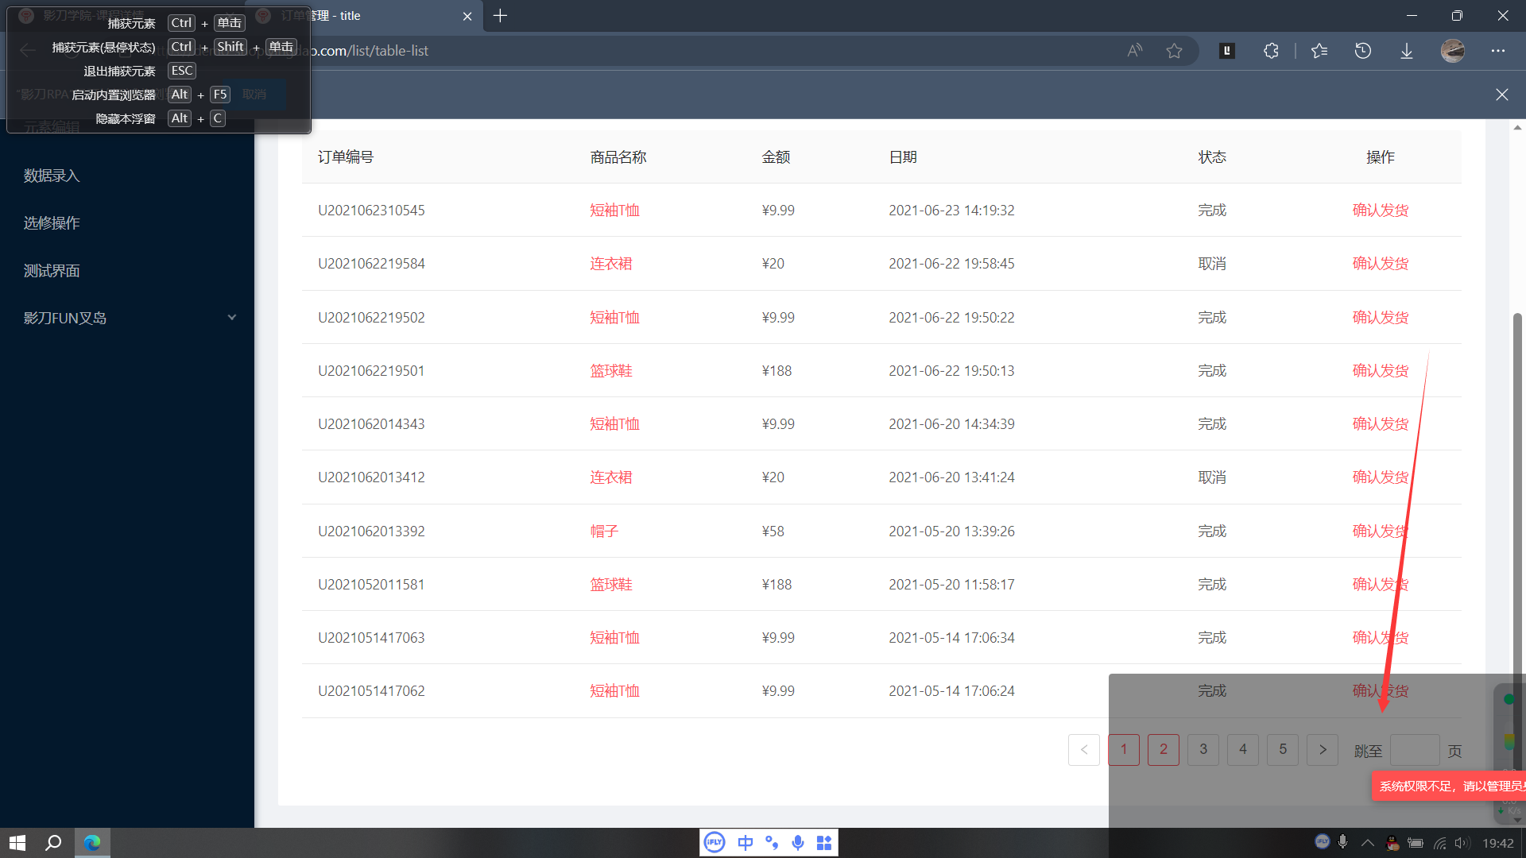This screenshot has width=1526, height=858.
Task: Click the browser profile avatar
Action: [1452, 51]
